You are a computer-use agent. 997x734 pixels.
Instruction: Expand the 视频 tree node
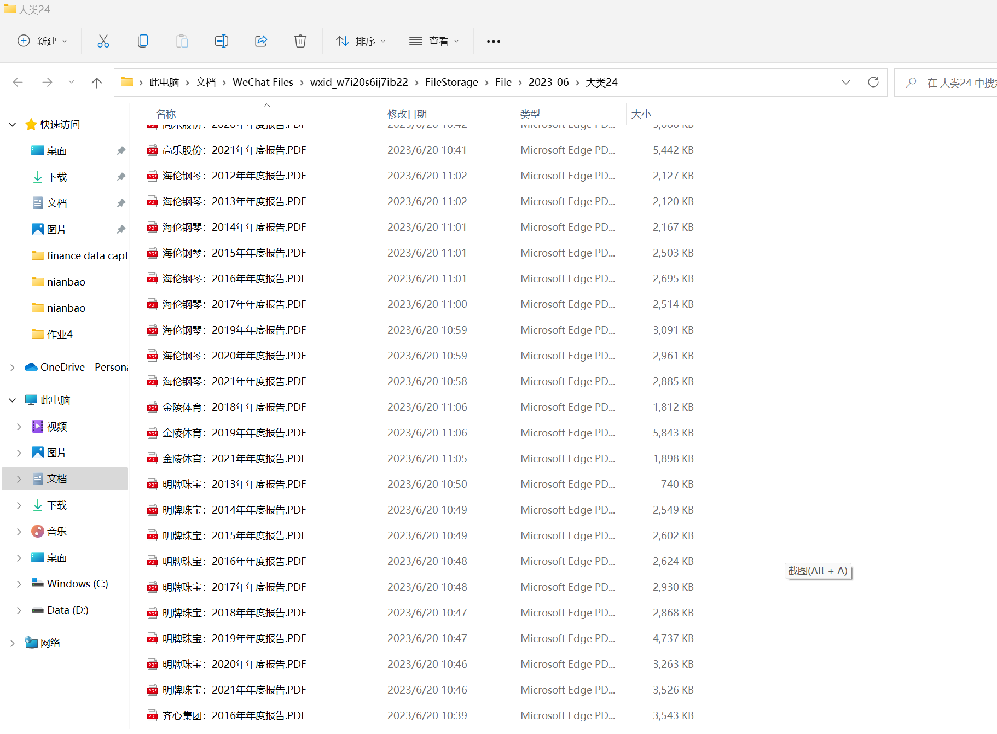19,427
